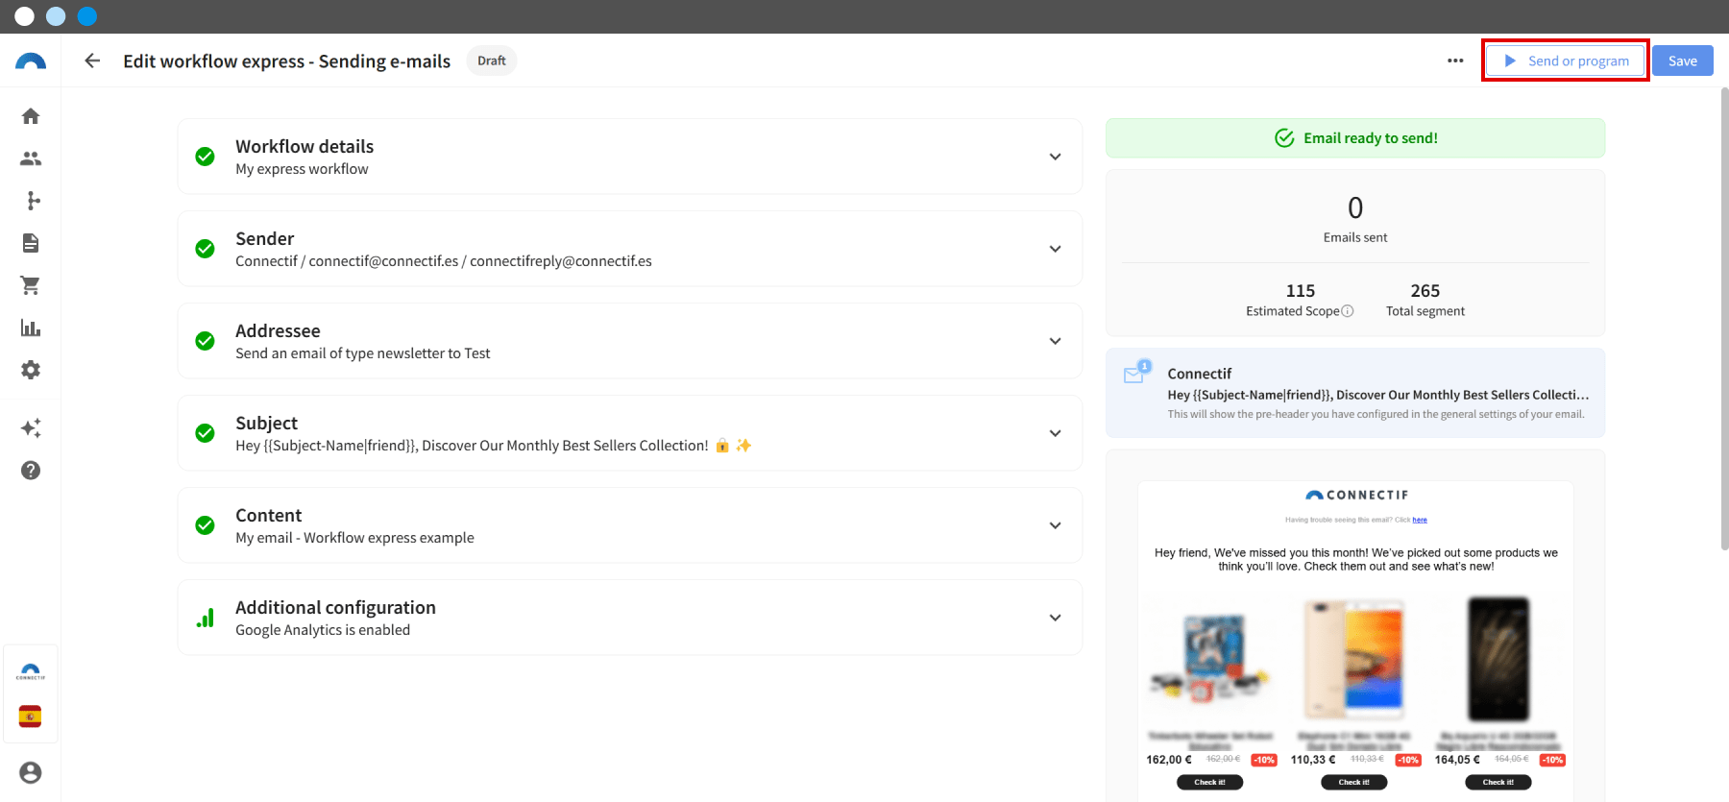Open the help question mark icon

click(31, 471)
